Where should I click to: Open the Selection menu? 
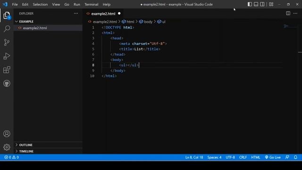click(40, 4)
